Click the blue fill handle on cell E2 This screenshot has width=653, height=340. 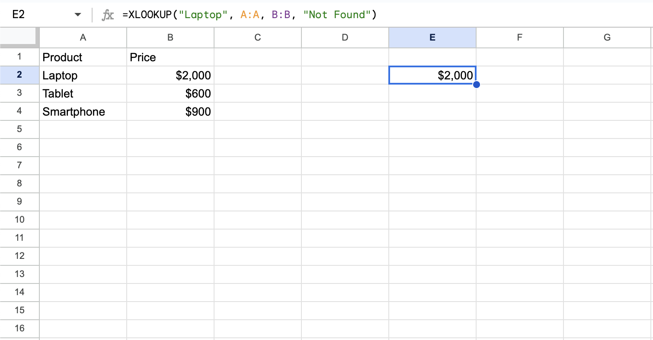(x=476, y=85)
